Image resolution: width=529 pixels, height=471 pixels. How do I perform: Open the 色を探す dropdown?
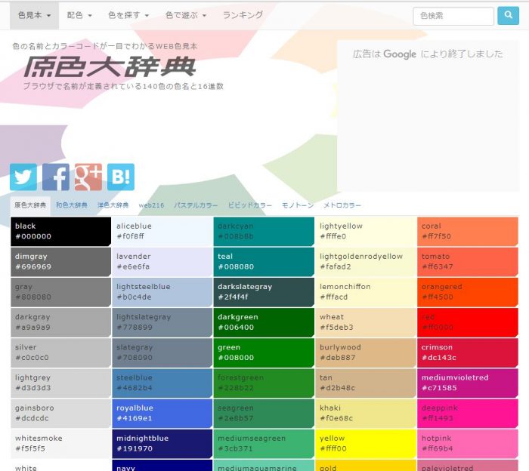click(x=128, y=15)
